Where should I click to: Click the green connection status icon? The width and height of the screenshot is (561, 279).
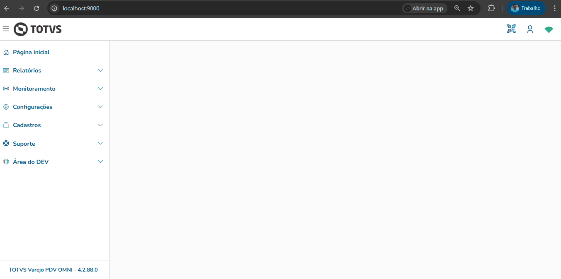click(x=549, y=29)
